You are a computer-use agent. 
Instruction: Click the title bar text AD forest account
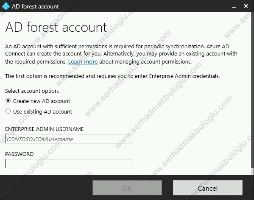35,6
